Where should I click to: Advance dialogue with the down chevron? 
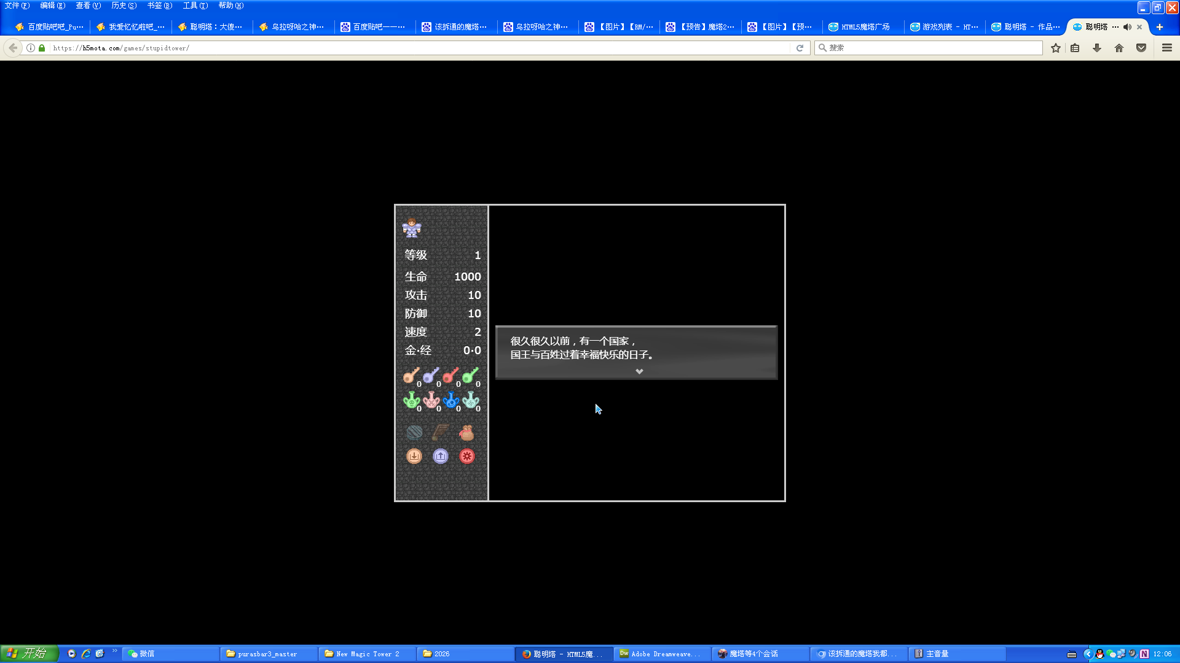pyautogui.click(x=639, y=371)
